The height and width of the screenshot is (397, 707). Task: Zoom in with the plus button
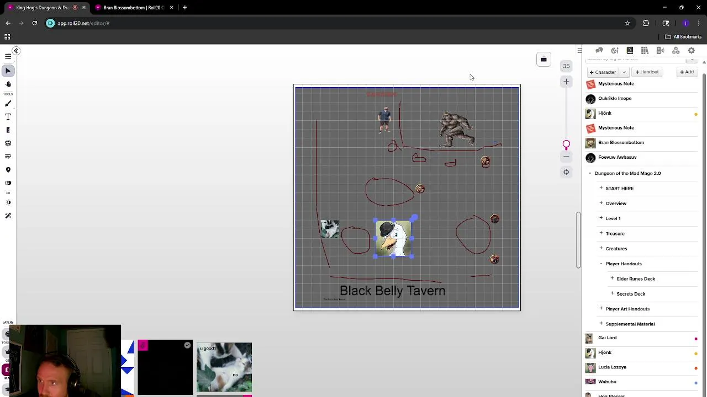(566, 82)
